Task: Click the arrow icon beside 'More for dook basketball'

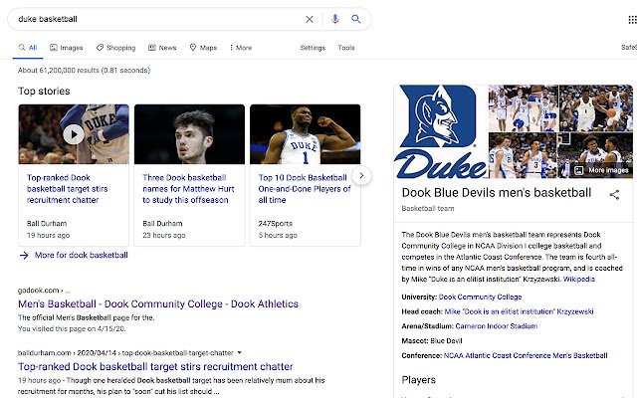Action: pos(24,255)
